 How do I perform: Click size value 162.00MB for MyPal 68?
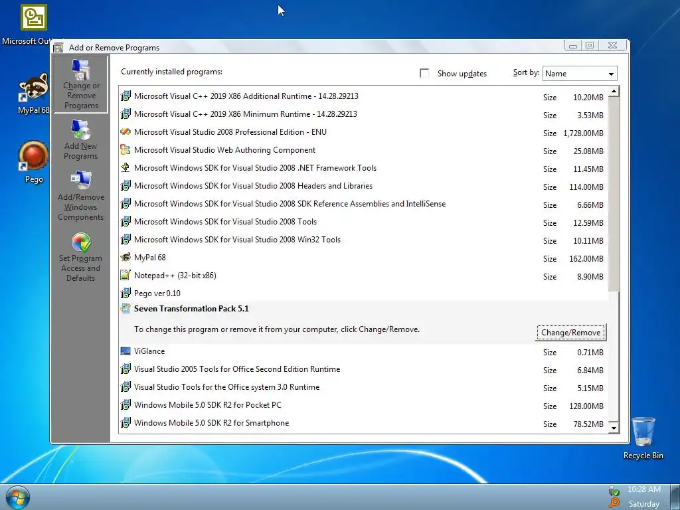pyautogui.click(x=586, y=259)
